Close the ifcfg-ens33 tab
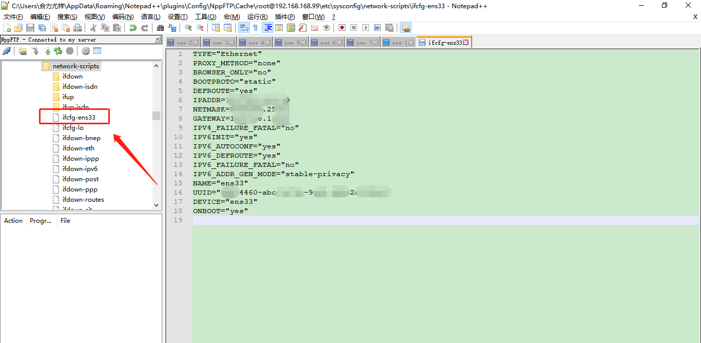Image resolution: width=701 pixels, height=343 pixels. click(x=466, y=43)
